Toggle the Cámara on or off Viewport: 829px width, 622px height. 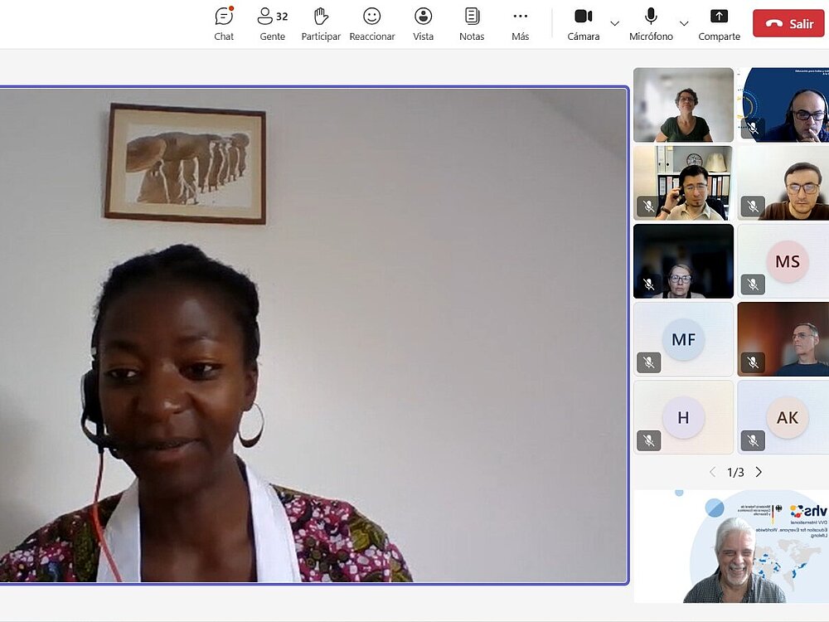[584, 23]
